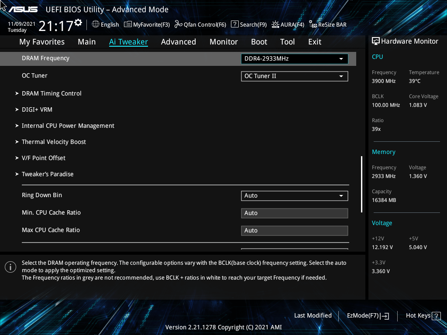Go to the Exit tab

[x=315, y=42]
